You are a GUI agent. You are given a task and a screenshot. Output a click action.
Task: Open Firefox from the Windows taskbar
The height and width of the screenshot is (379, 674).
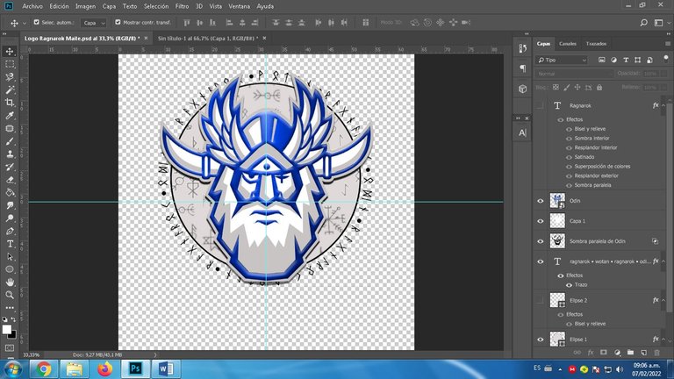coord(105,368)
